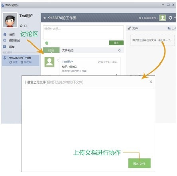177x176 pixels.
Task: Open 设置 for the work circle
Action: point(13,62)
